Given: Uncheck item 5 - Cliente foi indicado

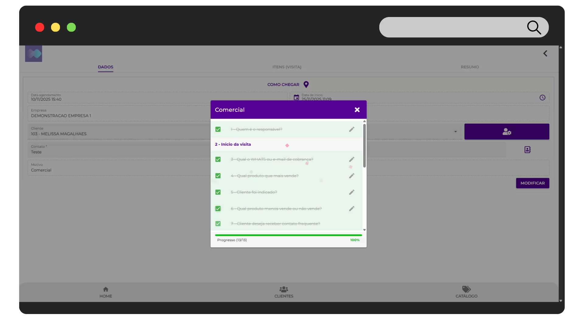Looking at the screenshot, I should pyautogui.click(x=218, y=192).
